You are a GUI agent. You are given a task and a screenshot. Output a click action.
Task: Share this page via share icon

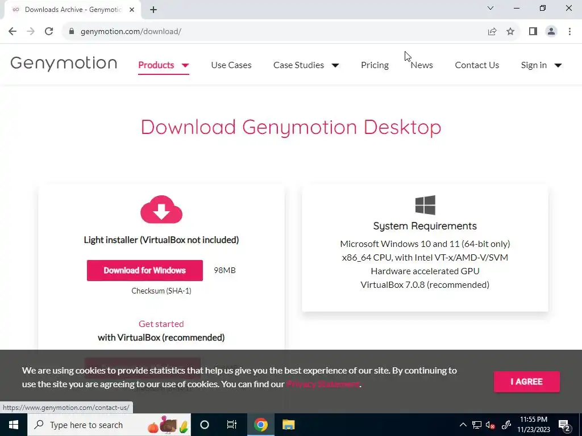(x=492, y=32)
